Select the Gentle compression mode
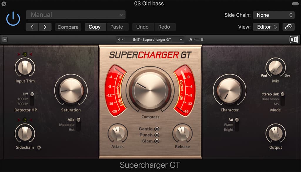The width and height of the screenshot is (301, 172). tap(157, 129)
